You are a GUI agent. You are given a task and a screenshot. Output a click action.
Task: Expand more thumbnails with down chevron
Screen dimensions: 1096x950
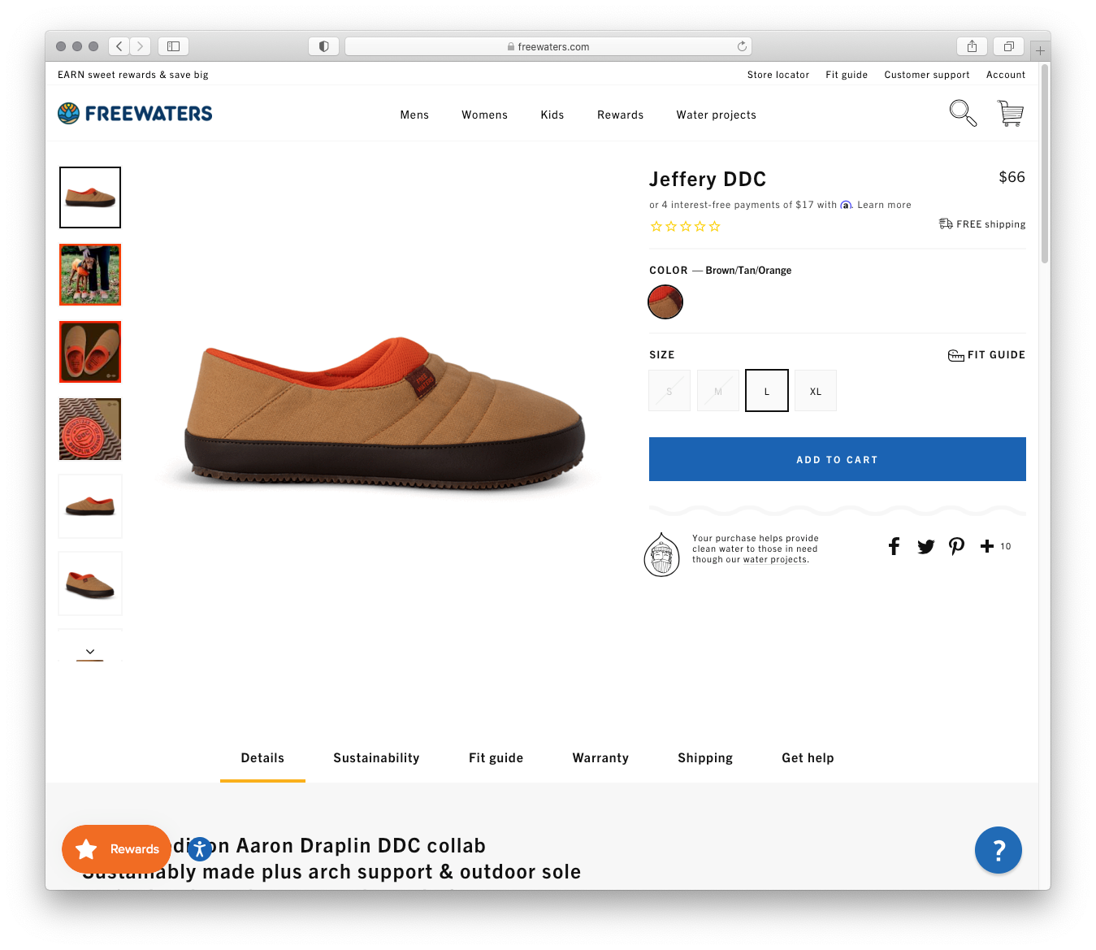(90, 652)
